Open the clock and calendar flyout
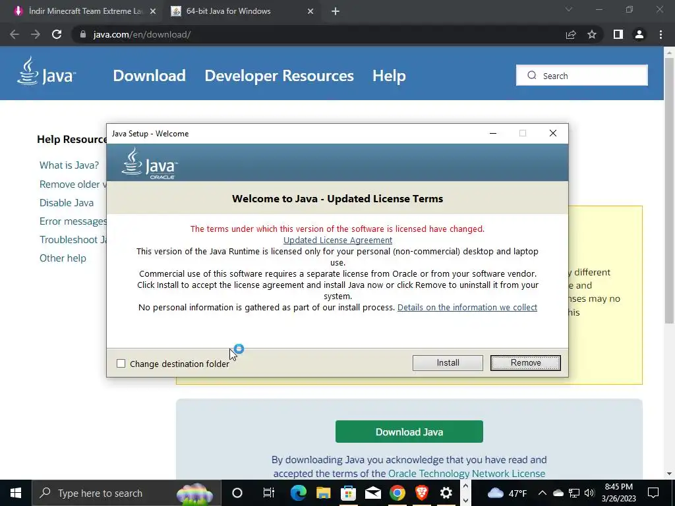 pyautogui.click(x=618, y=493)
